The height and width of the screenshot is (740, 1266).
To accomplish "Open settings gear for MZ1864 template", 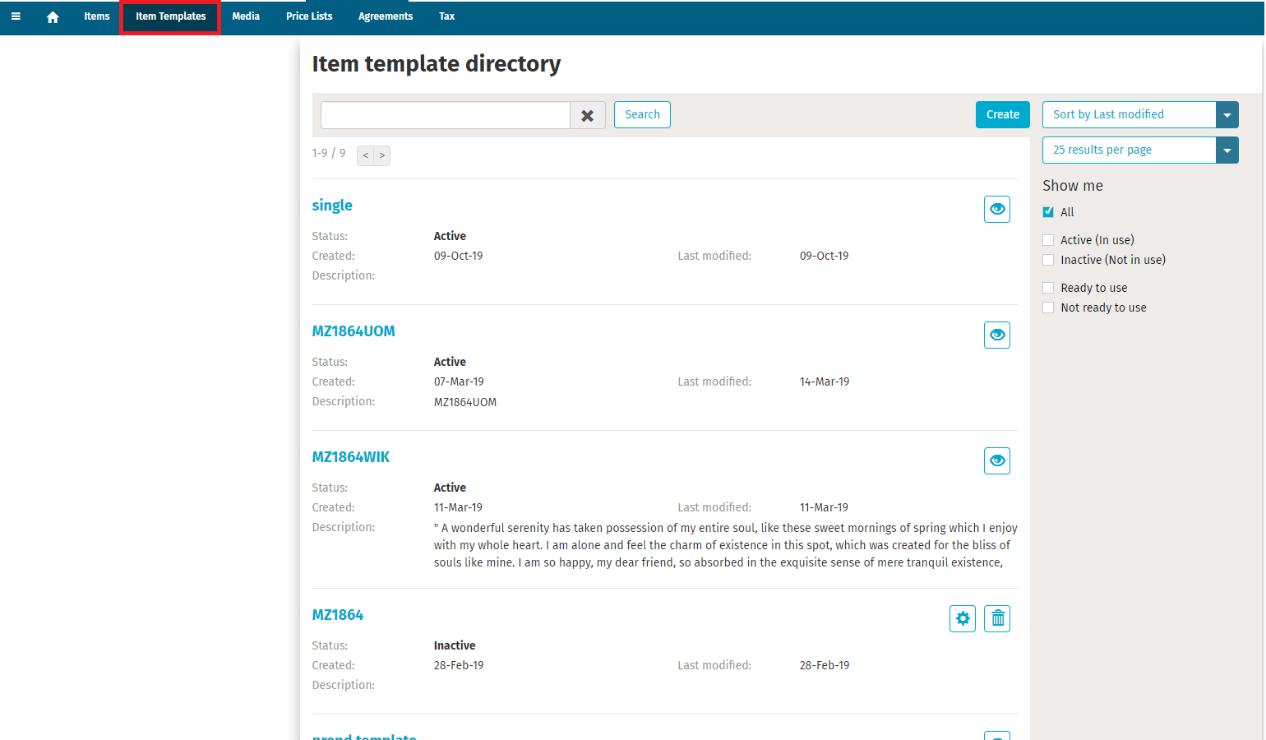I will point(962,619).
